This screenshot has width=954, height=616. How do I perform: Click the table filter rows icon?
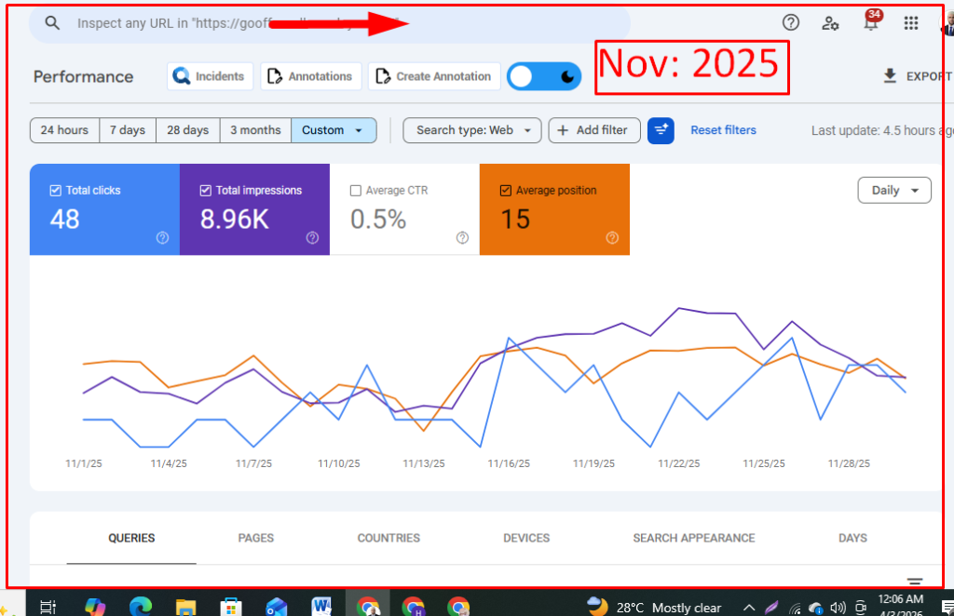915,580
